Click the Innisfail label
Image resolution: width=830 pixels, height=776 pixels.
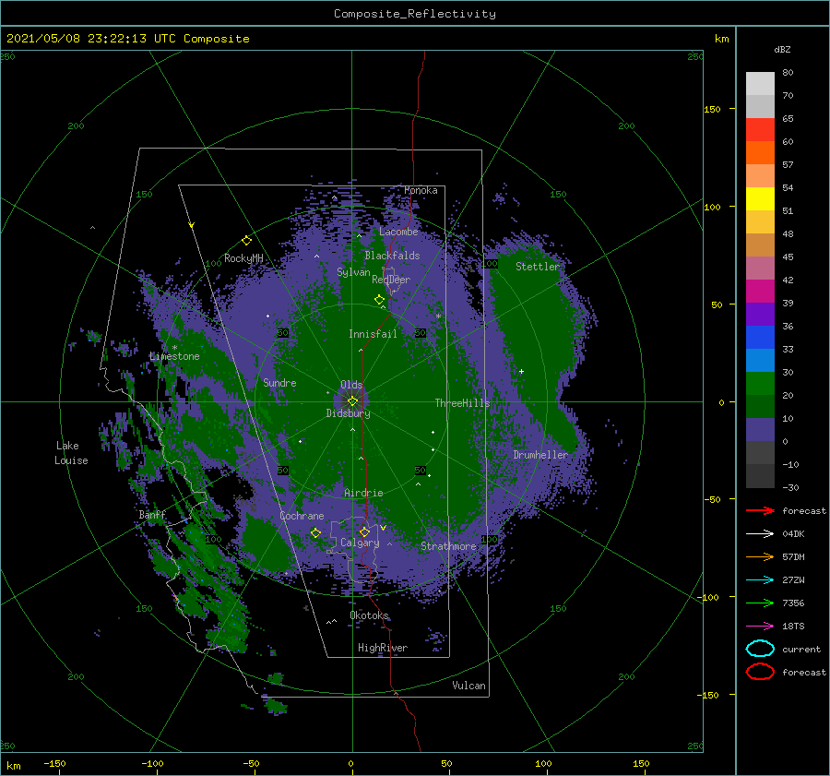373,334
